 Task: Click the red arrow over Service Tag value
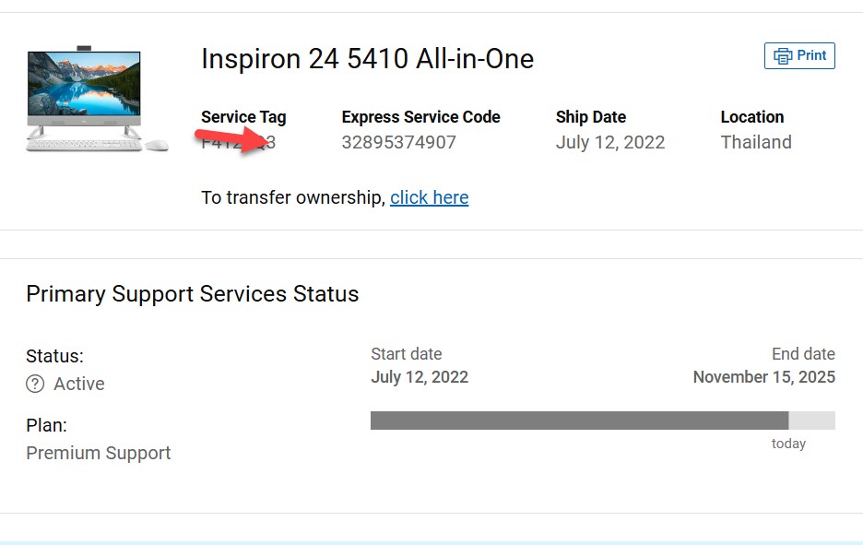(x=235, y=140)
